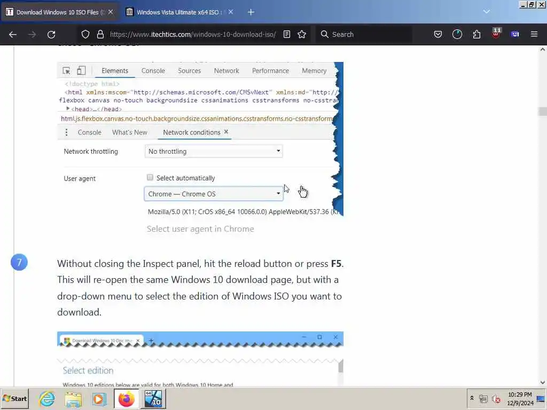Open the Windows Start menu
The width and height of the screenshot is (547, 410).
[x=14, y=398]
